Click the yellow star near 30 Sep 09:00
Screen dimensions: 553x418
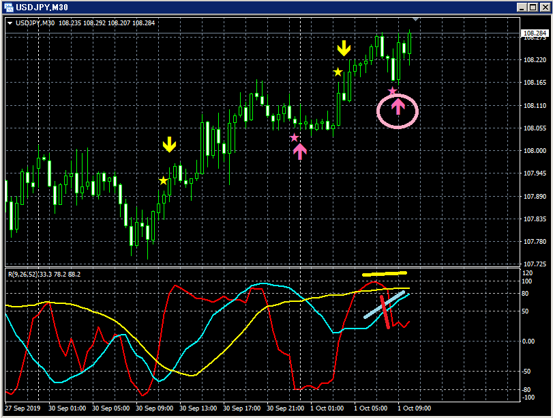pos(163,180)
